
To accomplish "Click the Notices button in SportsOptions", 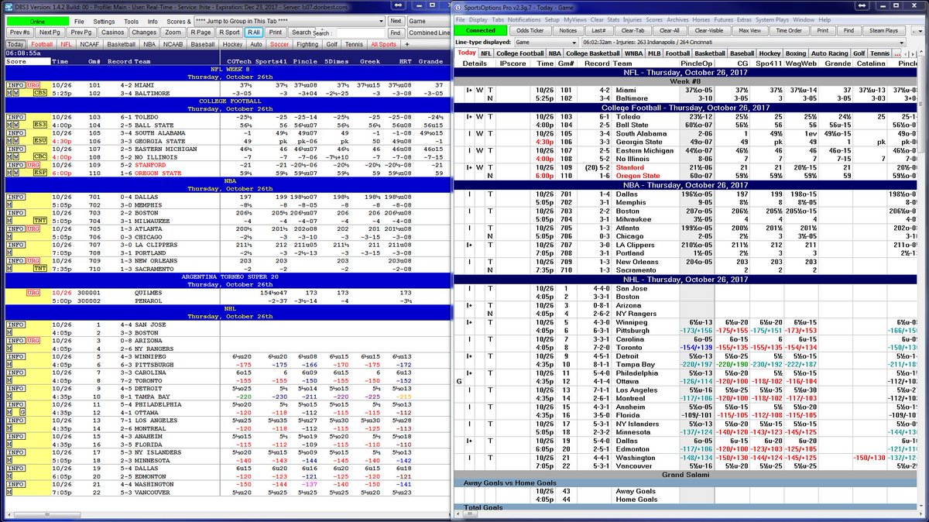I will [568, 30].
